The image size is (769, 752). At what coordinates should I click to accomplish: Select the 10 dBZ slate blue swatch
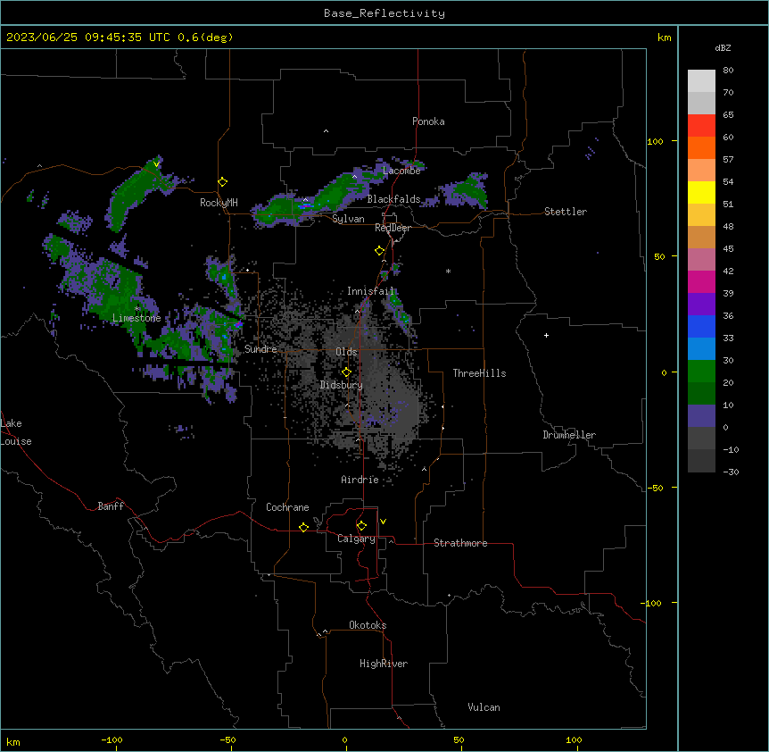click(x=701, y=416)
